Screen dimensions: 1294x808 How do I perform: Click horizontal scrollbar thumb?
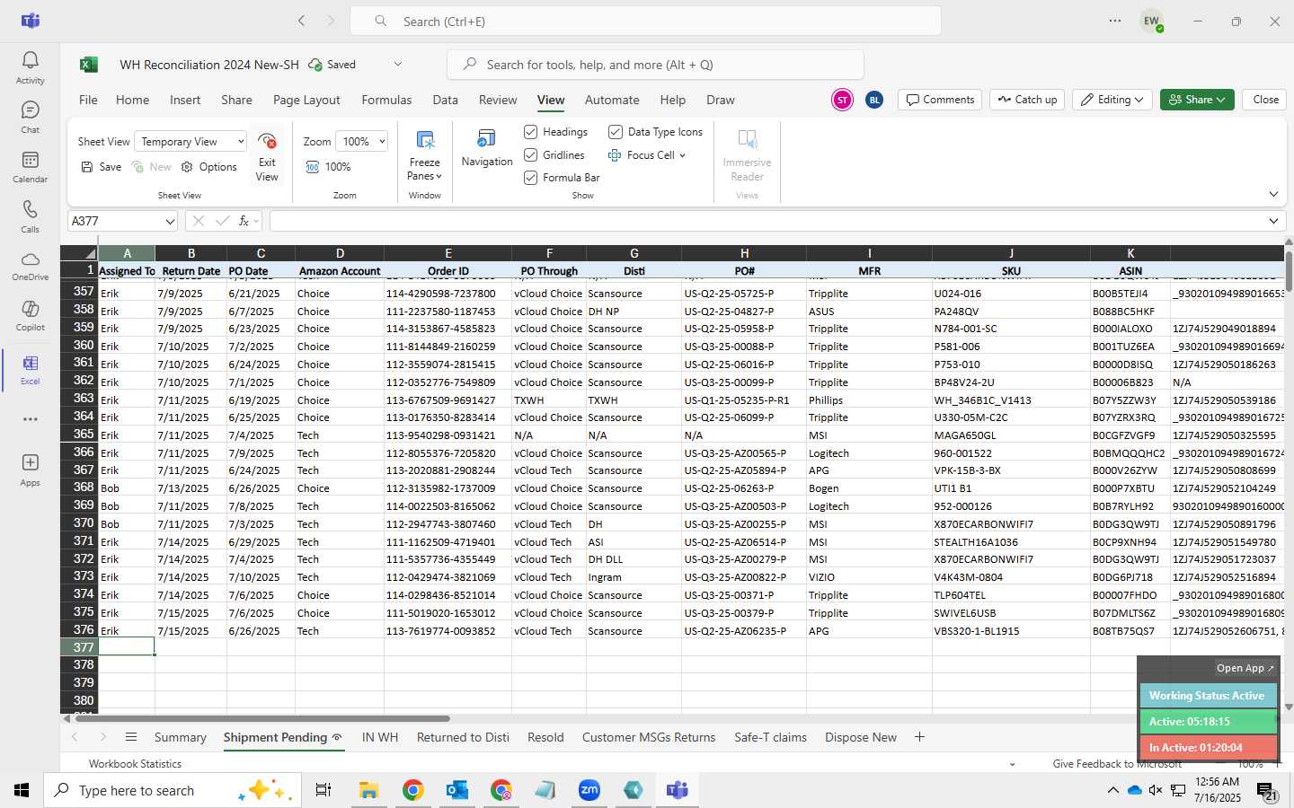click(261, 718)
